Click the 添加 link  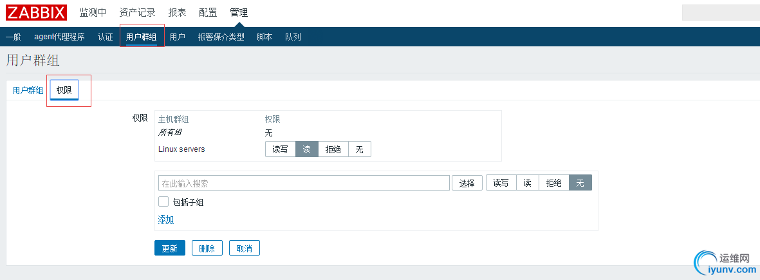166,219
